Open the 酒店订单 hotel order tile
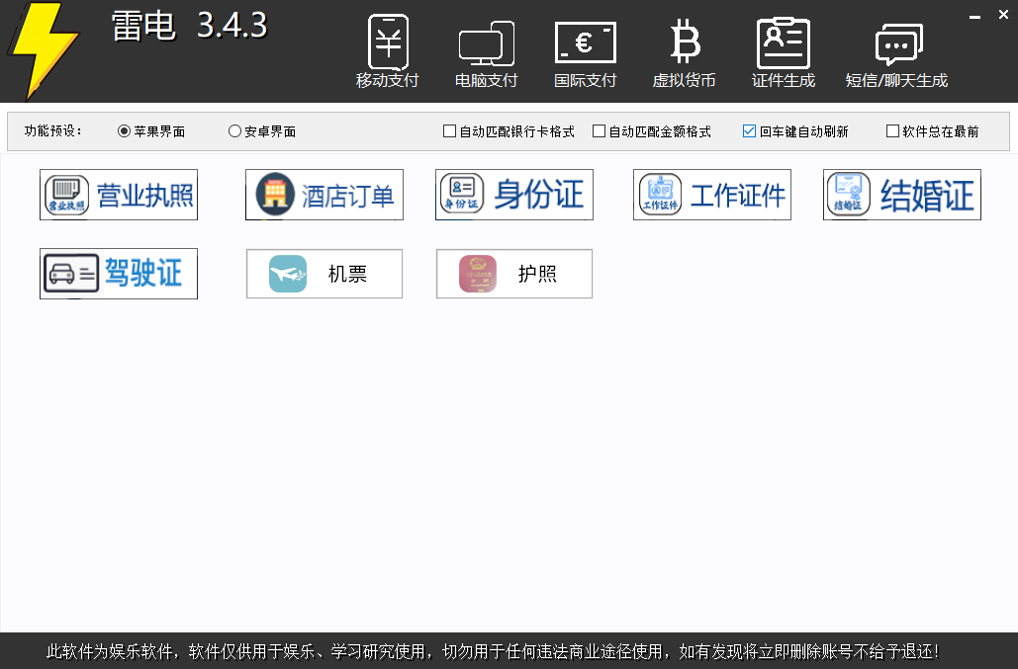 [324, 195]
